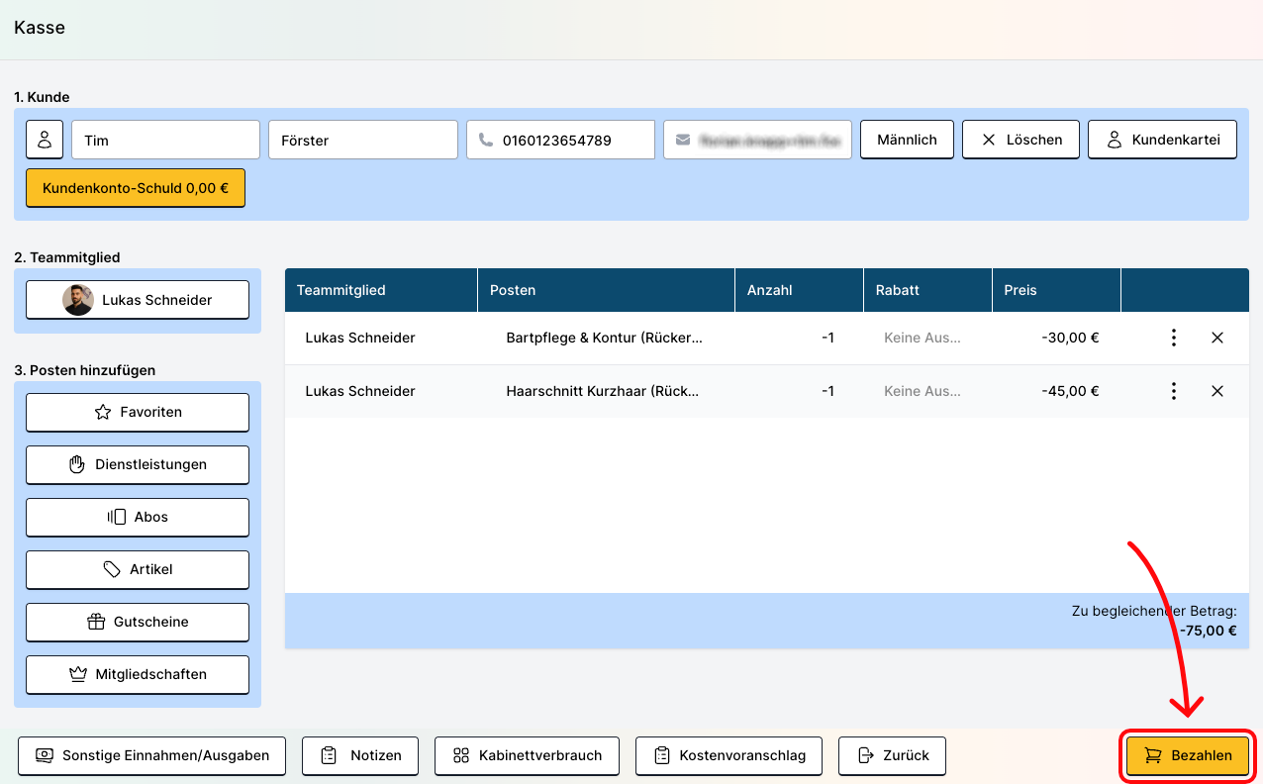1263x784 pixels.
Task: Open Favoriten with the star icon
Action: tap(138, 412)
